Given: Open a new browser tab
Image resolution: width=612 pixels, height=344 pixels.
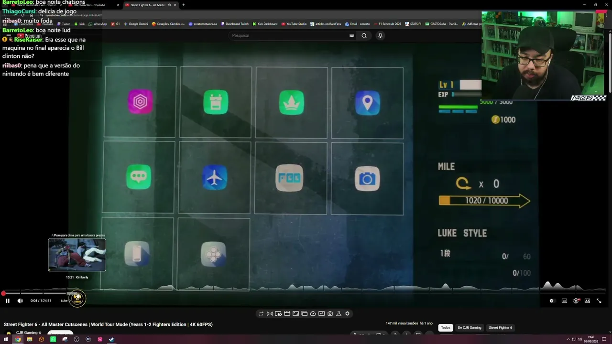Looking at the screenshot, I should click(183, 5).
